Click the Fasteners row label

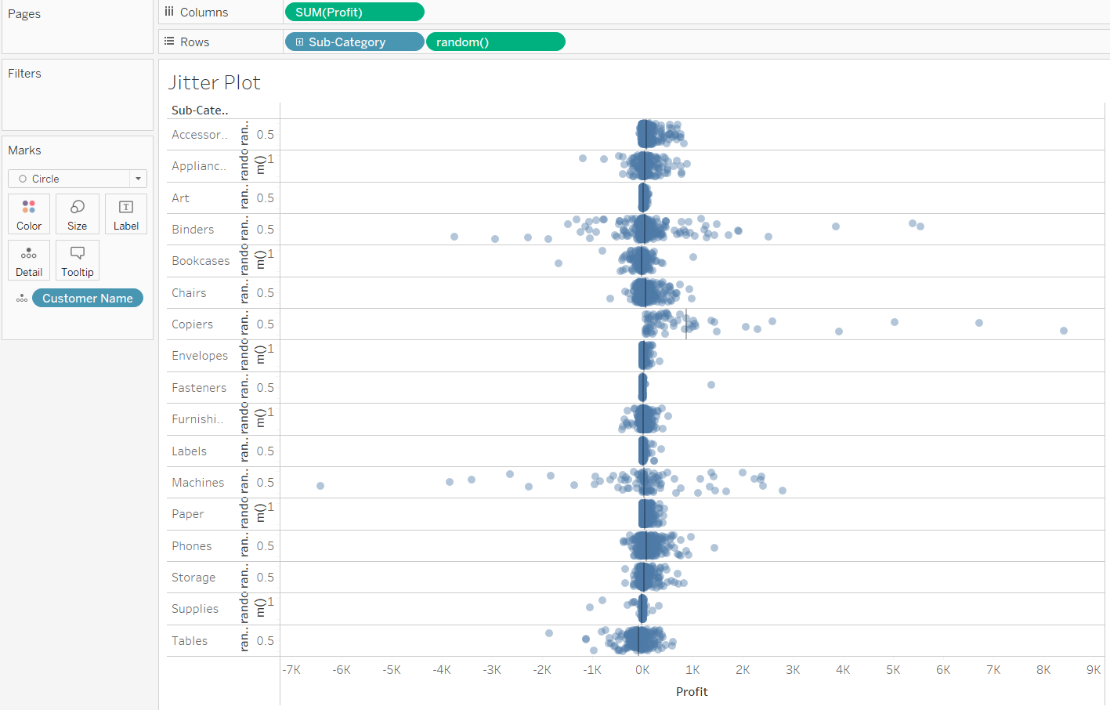point(199,388)
